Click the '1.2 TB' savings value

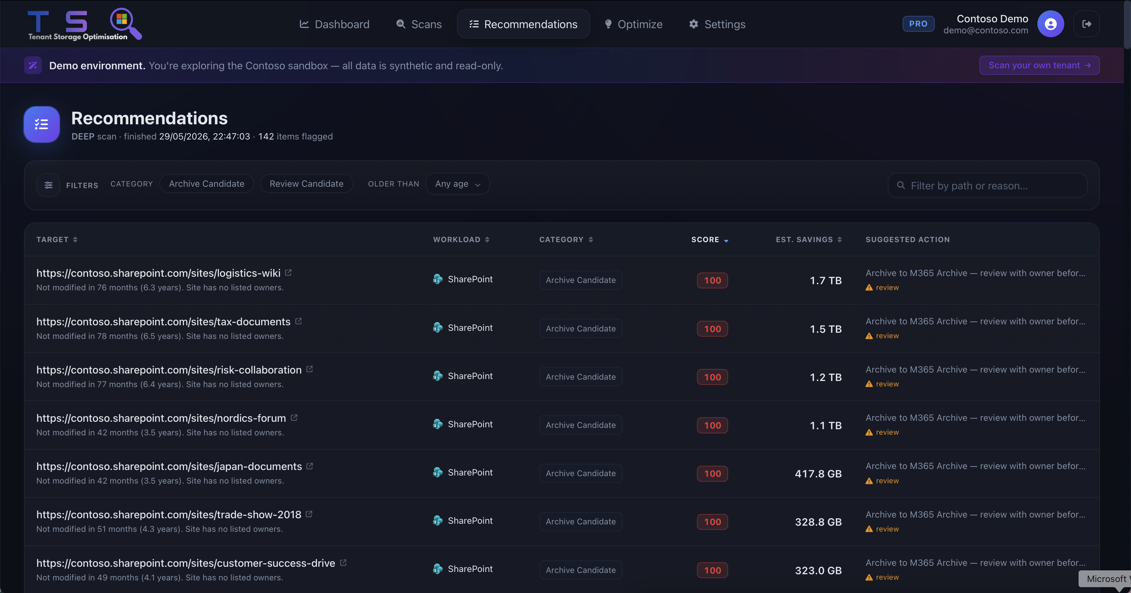click(x=826, y=377)
